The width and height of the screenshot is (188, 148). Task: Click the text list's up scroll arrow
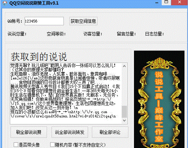[x=124, y=66]
